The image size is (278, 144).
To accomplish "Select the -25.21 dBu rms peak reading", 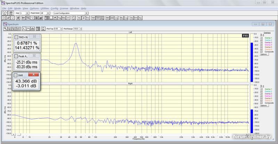I will pos(27,62).
